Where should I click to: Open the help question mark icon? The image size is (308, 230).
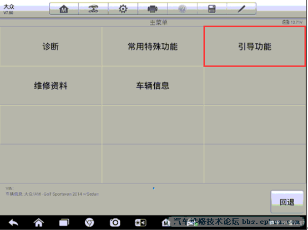[182, 9]
